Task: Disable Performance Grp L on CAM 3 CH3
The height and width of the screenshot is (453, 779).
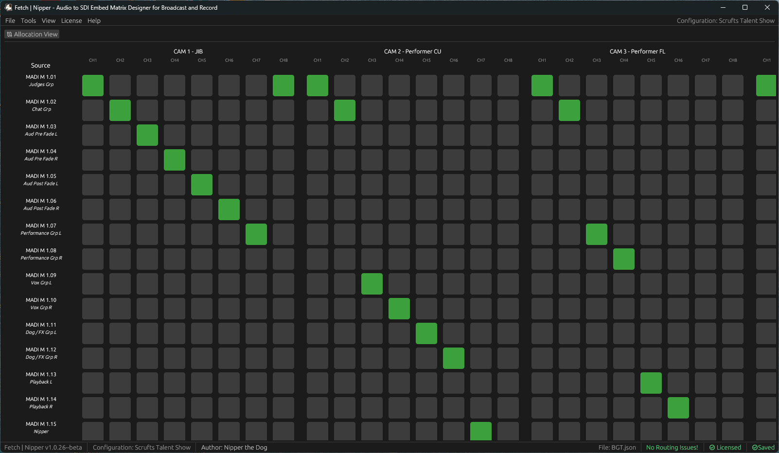Action: (x=597, y=234)
